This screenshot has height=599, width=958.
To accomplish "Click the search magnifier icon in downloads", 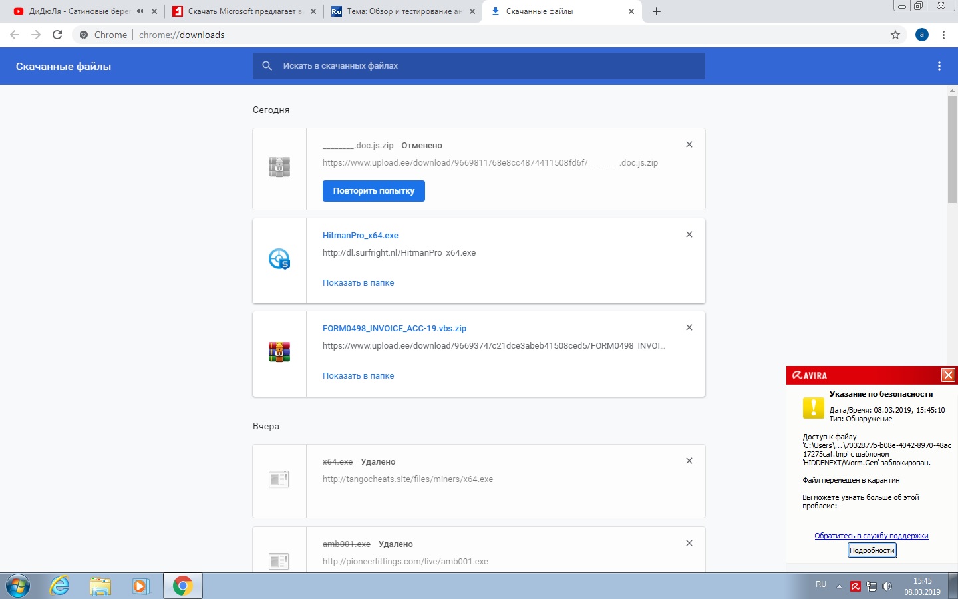I will (267, 66).
